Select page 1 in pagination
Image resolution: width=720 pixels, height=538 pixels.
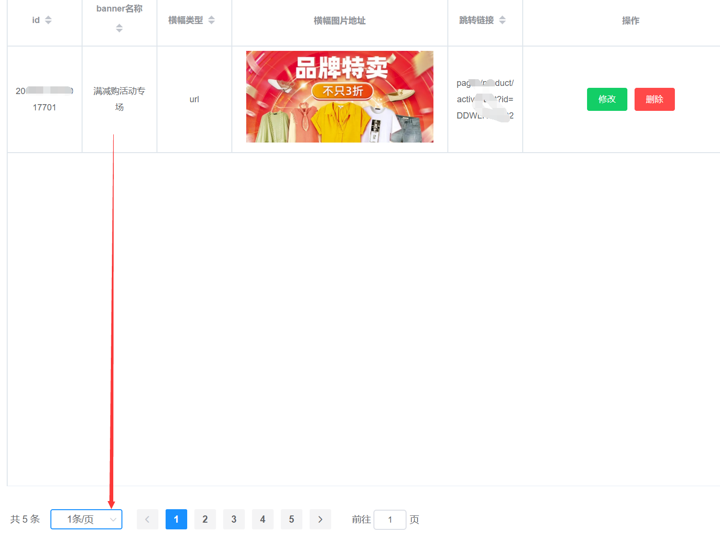click(176, 519)
